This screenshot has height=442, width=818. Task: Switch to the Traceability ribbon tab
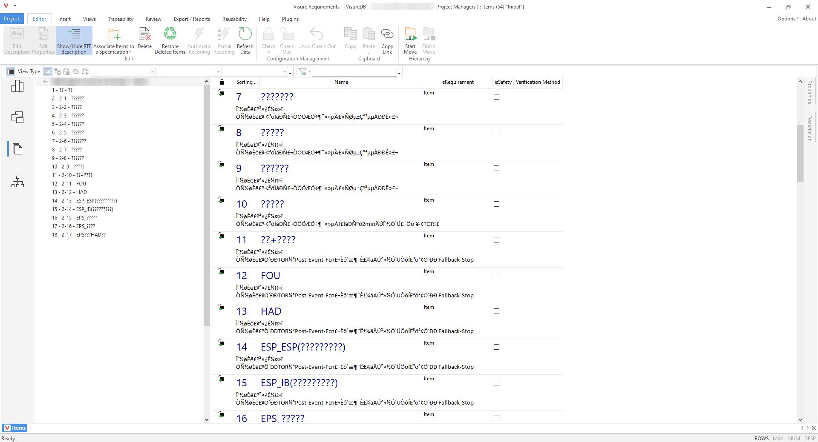pyautogui.click(x=121, y=19)
